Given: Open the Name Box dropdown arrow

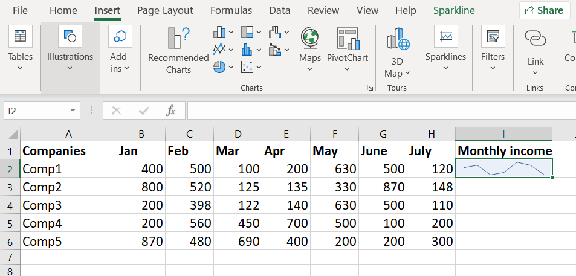Looking at the screenshot, I should click(73, 111).
